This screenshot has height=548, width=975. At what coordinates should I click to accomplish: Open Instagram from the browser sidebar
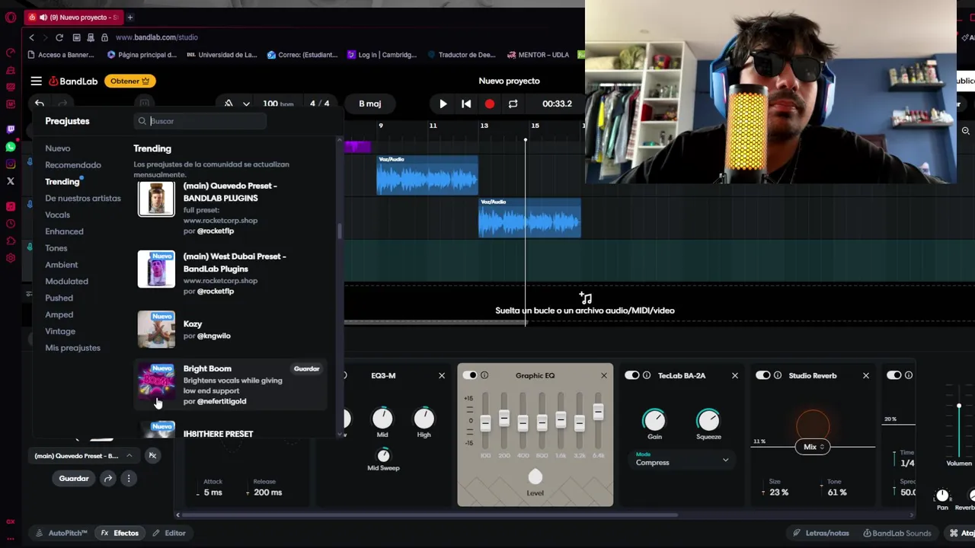click(x=10, y=164)
